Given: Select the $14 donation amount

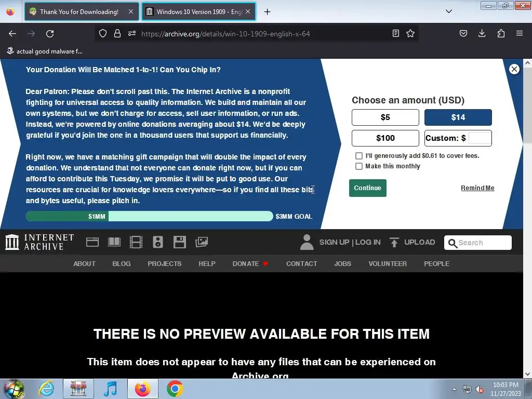Looking at the screenshot, I should [x=458, y=117].
